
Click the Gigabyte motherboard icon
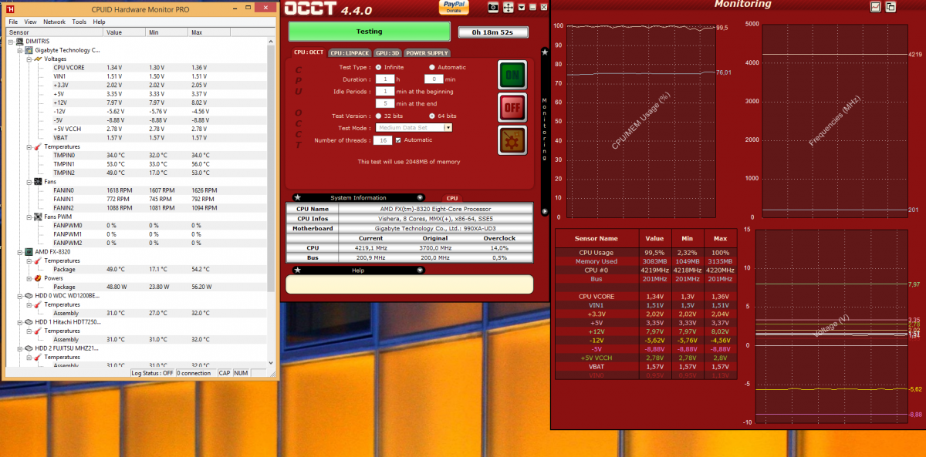point(29,50)
